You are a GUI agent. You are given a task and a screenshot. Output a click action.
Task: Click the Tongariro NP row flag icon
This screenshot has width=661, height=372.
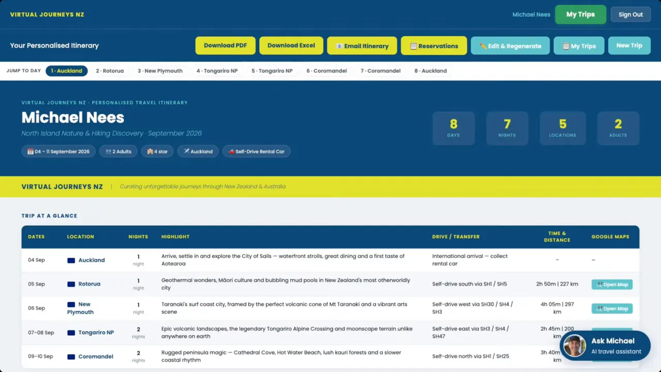71,333
